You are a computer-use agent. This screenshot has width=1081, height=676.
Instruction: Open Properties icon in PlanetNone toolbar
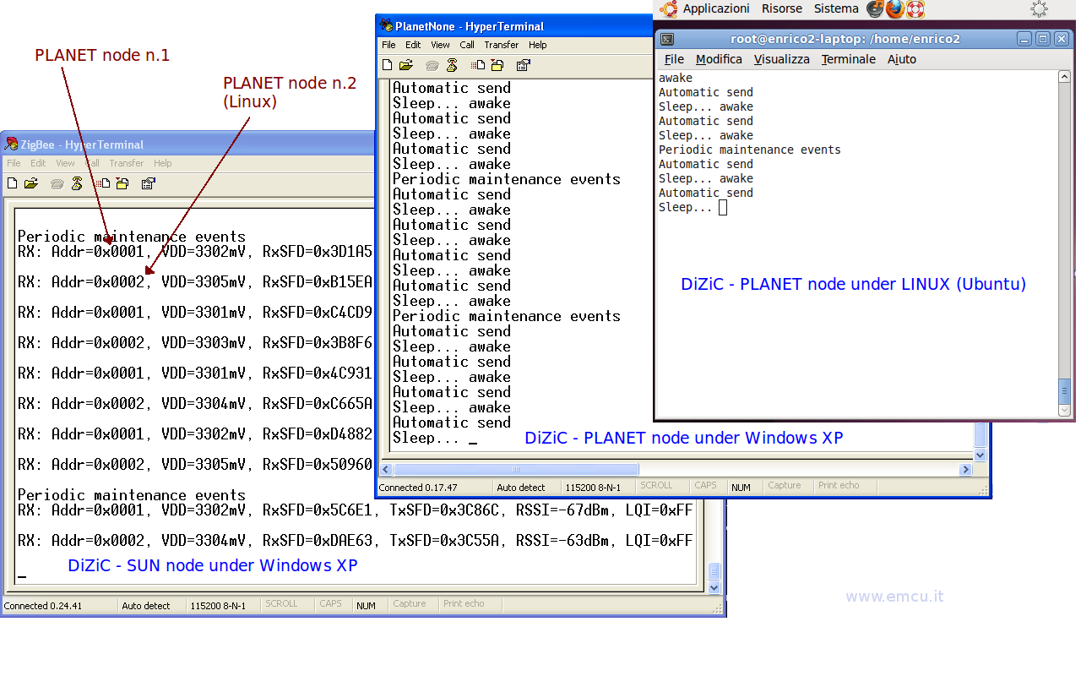[x=524, y=65]
